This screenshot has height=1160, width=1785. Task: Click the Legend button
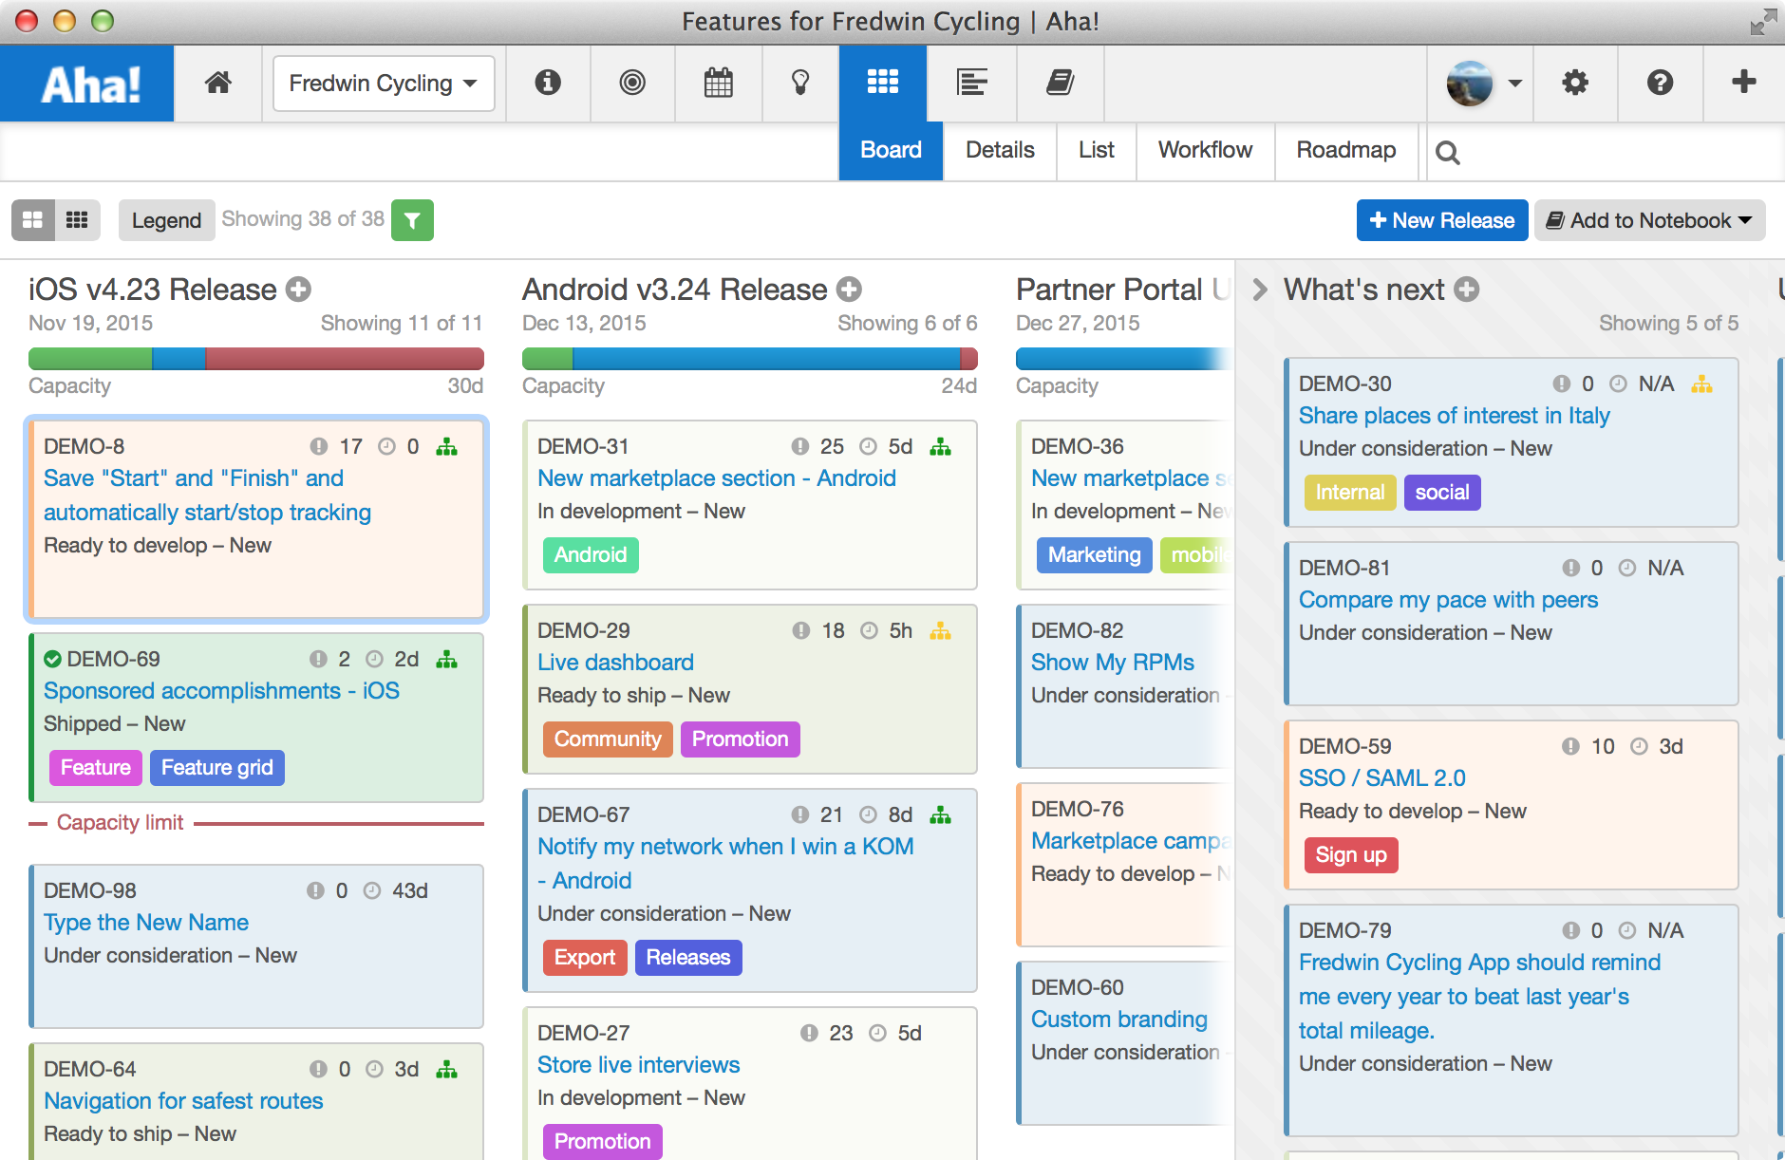pos(166,220)
